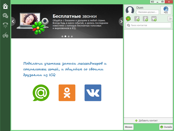
Task: Show the previous banner slide
Action: pyautogui.click(x=13, y=21)
